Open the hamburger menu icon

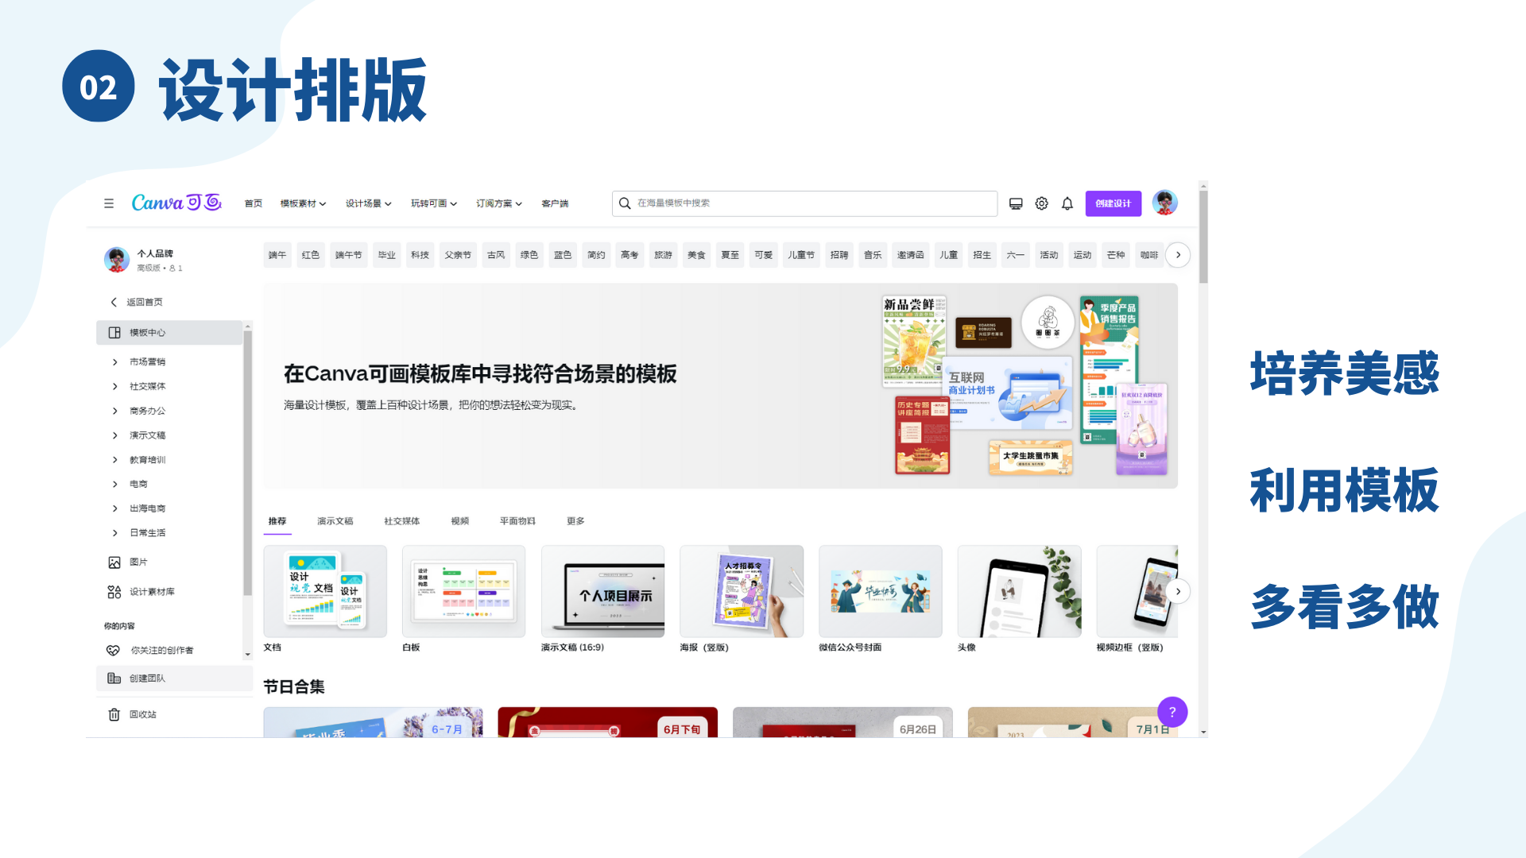point(109,203)
